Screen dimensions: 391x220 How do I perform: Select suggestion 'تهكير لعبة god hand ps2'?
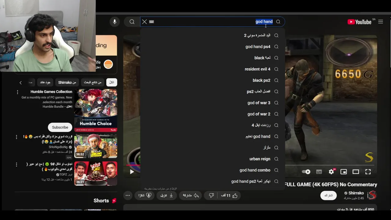(x=212, y=181)
